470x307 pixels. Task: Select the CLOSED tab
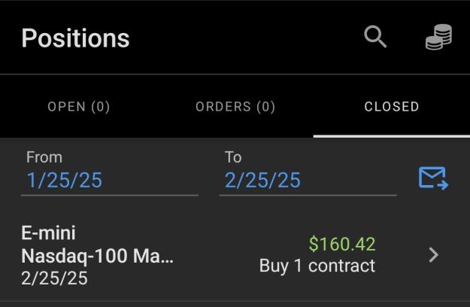pos(392,107)
